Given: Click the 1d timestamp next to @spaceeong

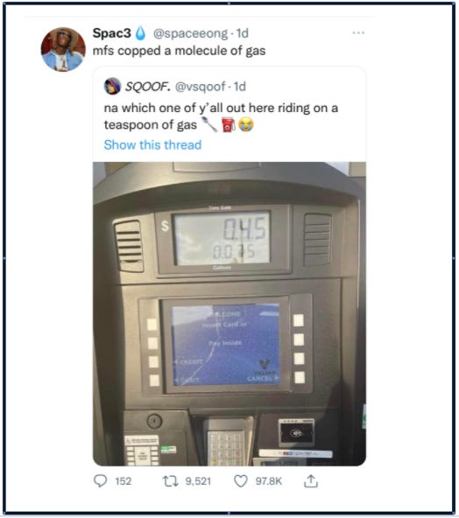Looking at the screenshot, I should 243,33.
